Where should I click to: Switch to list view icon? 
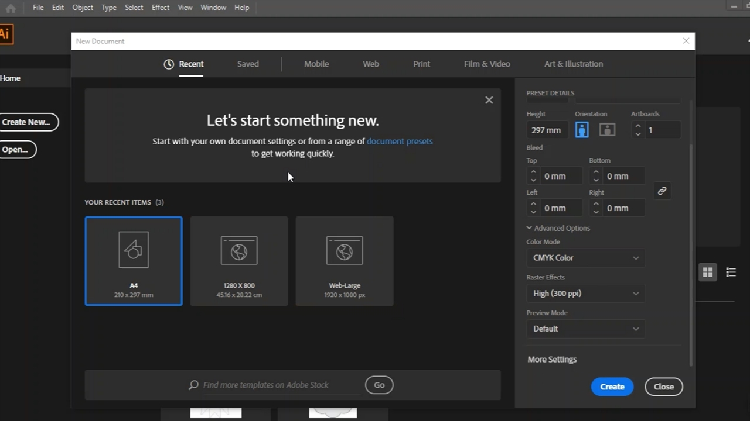(731, 272)
